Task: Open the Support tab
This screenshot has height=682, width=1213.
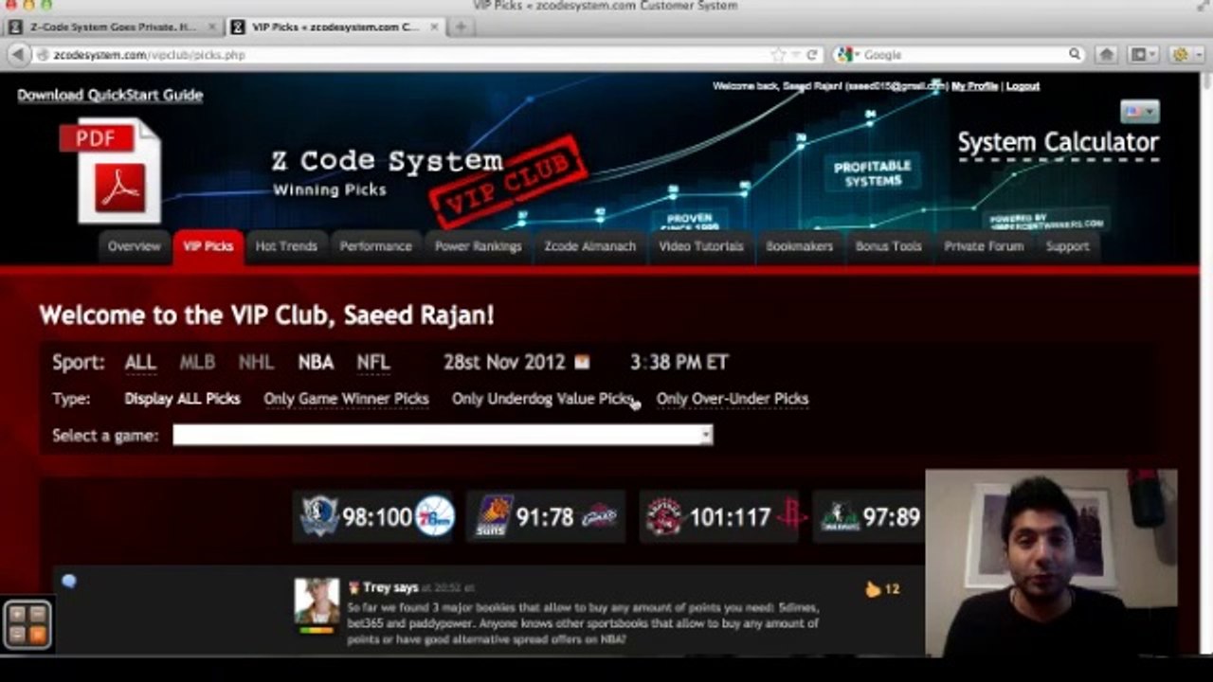Action: (x=1068, y=246)
